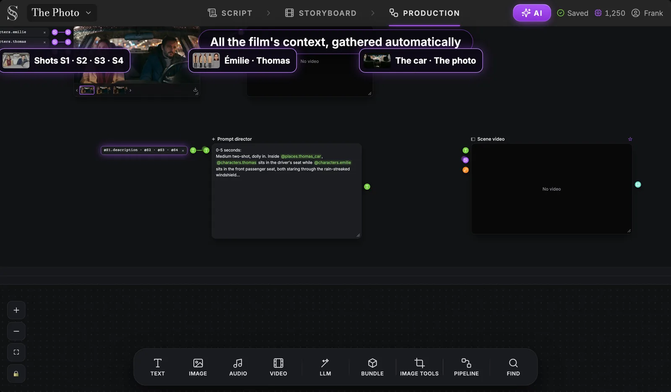Toggle the canvas lock

tap(16, 374)
